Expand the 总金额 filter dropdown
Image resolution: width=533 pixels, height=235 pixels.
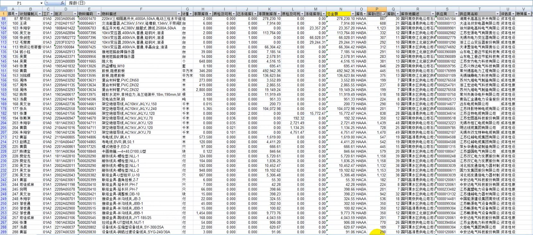[353, 14]
